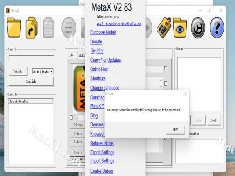Click Import Settings link
Screen dimensions: 235x176
[102, 161]
